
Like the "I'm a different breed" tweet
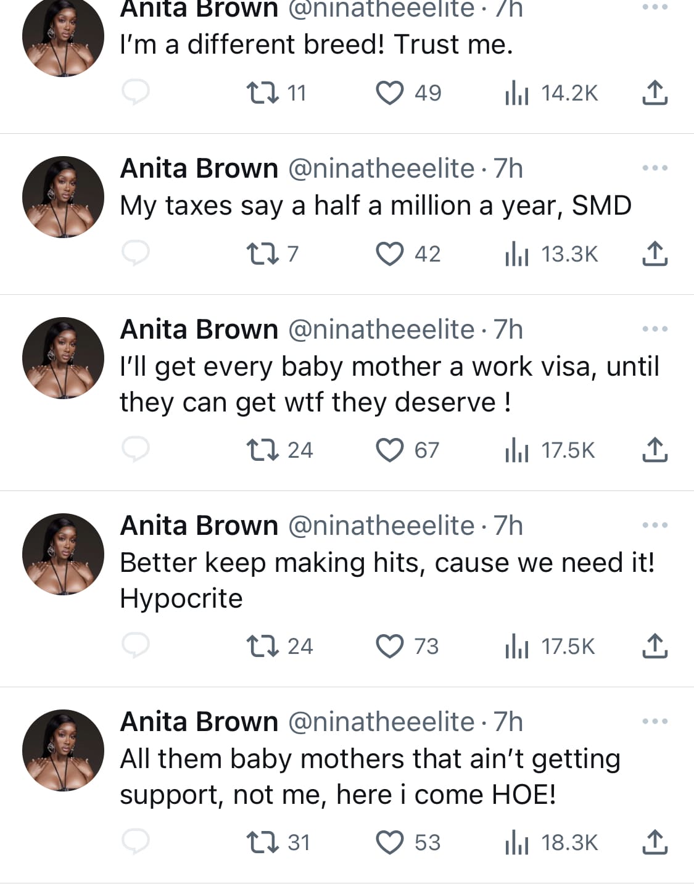390,93
